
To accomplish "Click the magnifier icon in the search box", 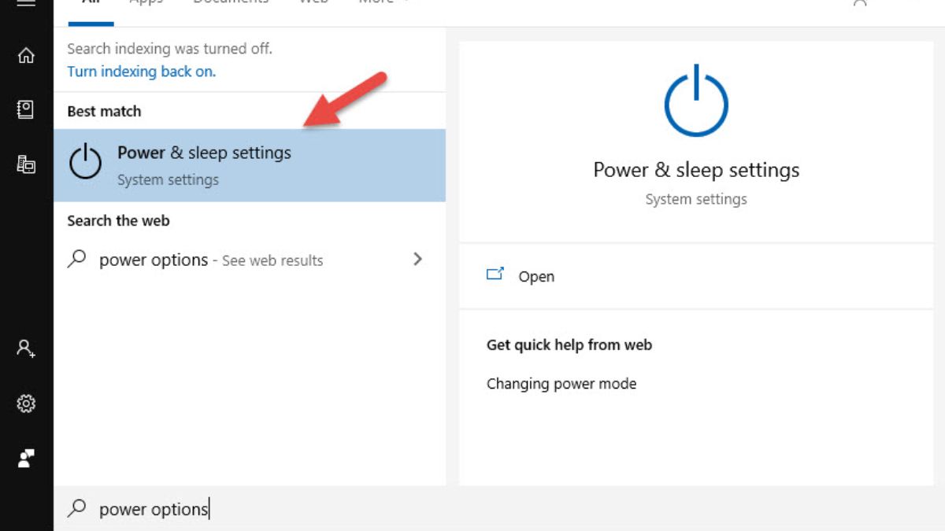I will (x=76, y=509).
